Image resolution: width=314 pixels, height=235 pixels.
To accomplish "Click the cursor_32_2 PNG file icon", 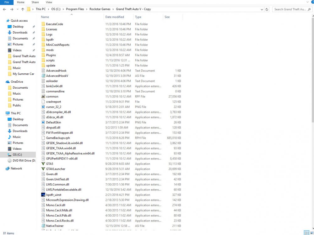I will [43, 107].
